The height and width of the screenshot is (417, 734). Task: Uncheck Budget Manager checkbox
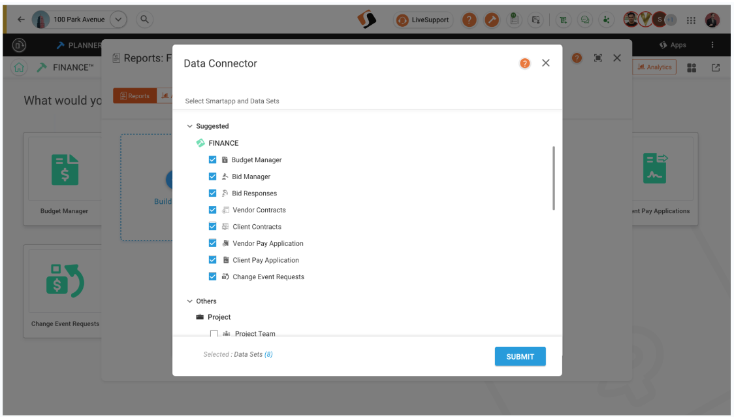click(x=212, y=159)
